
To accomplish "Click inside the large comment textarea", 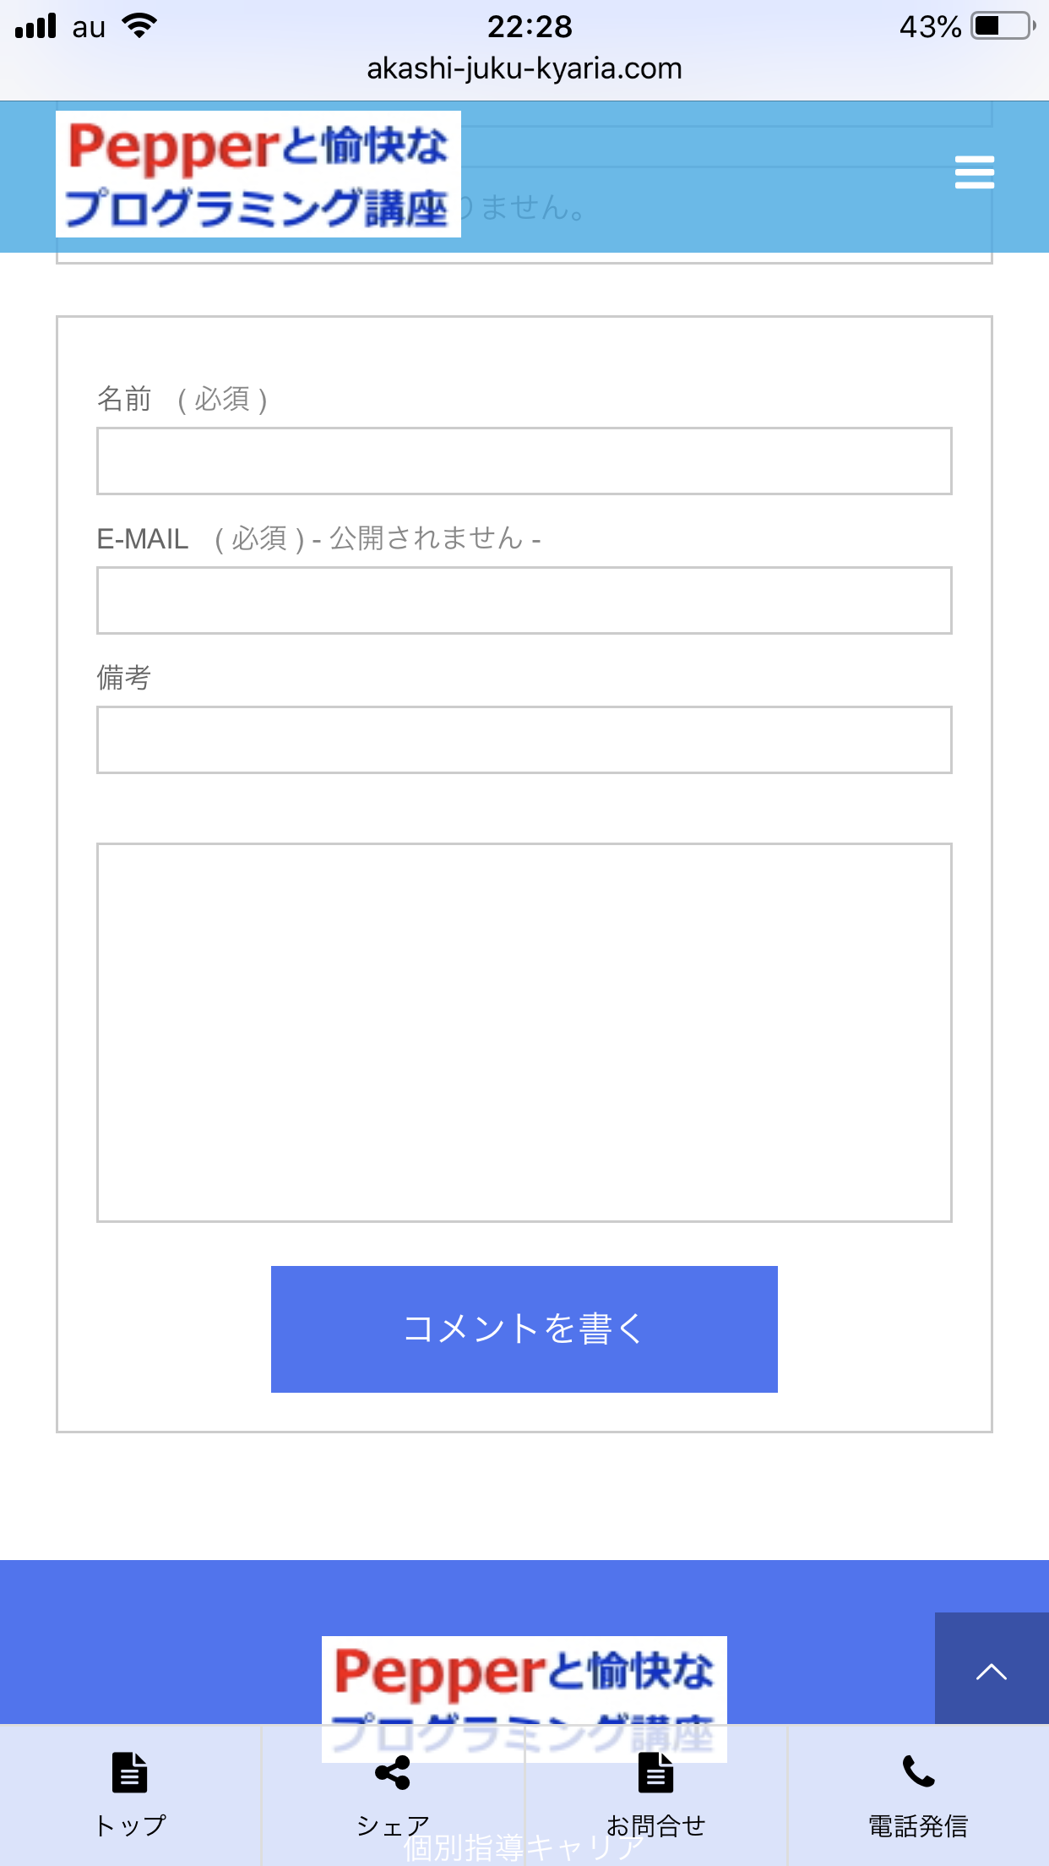I will point(524,1032).
